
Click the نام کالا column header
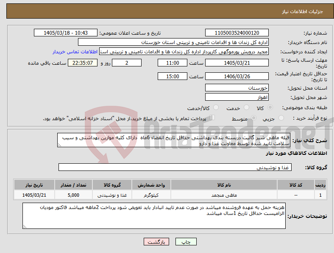224,185
